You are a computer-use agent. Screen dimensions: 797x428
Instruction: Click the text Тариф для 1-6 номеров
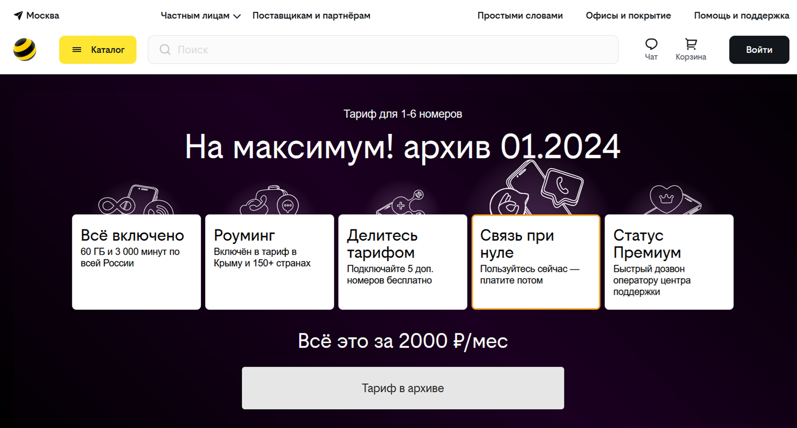pyautogui.click(x=403, y=114)
